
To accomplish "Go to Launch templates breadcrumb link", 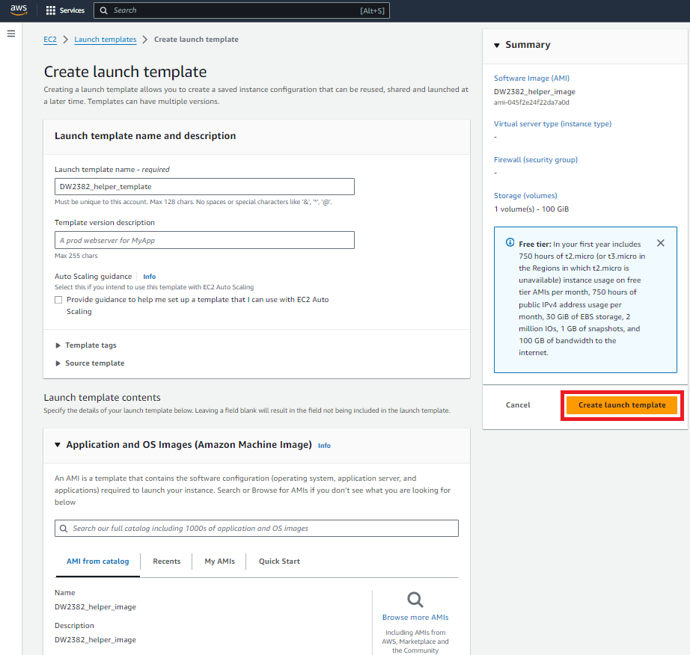I will click(106, 40).
